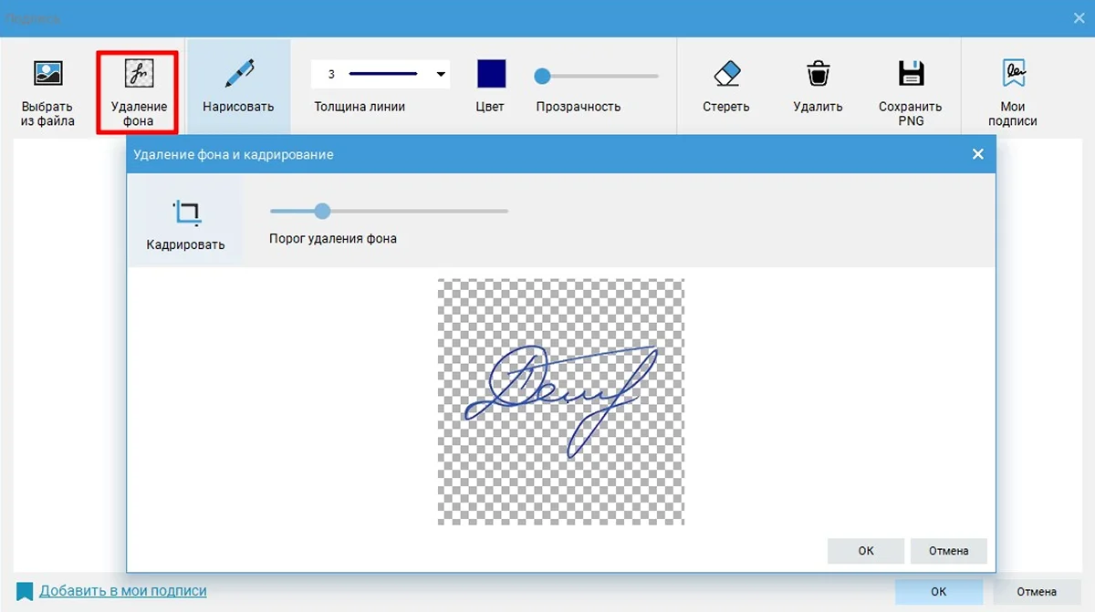Expand the Толщина линии dropdown arrow
The height and width of the screenshot is (612, 1095).
tap(441, 75)
